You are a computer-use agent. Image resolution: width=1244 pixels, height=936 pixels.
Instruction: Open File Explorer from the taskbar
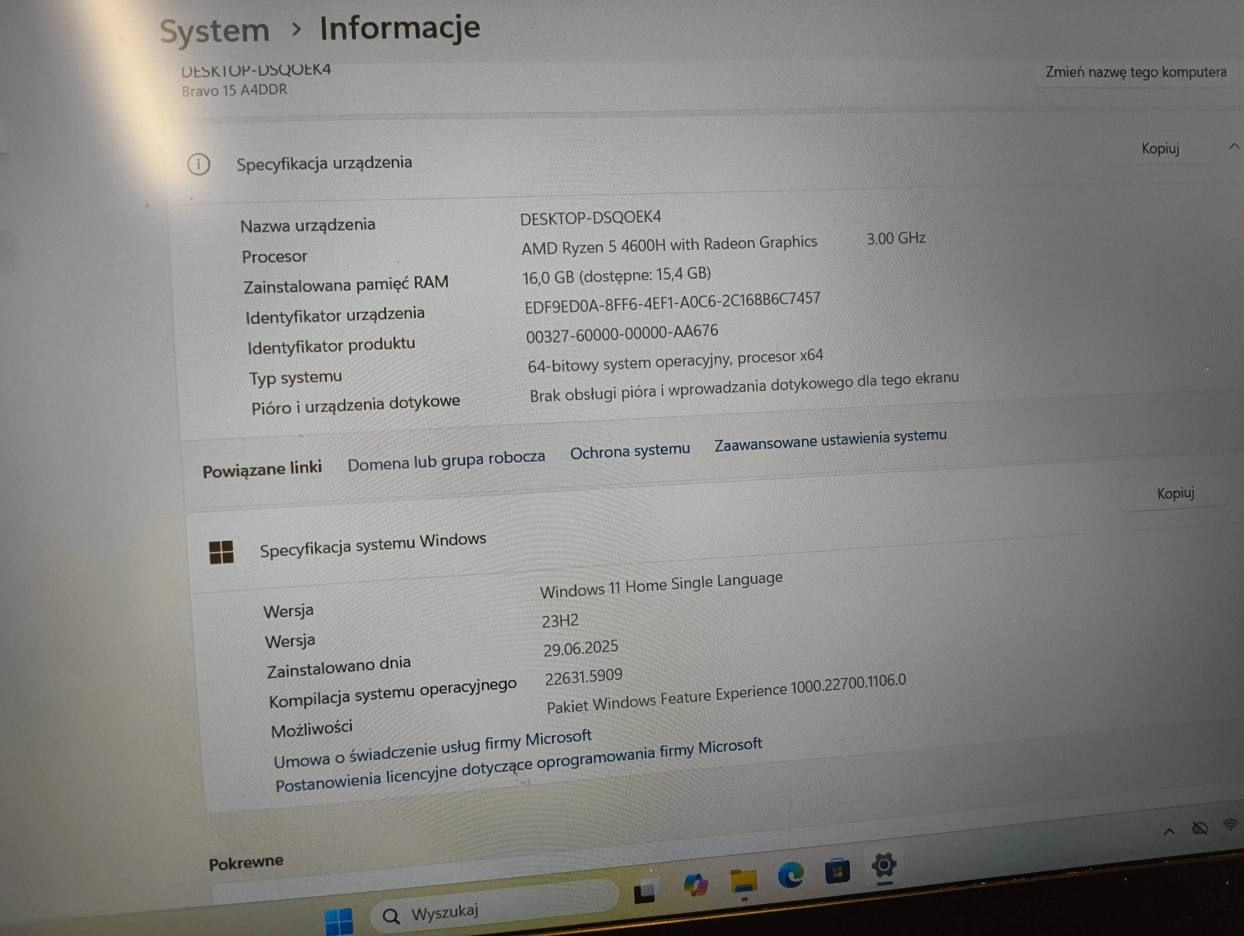point(743,880)
